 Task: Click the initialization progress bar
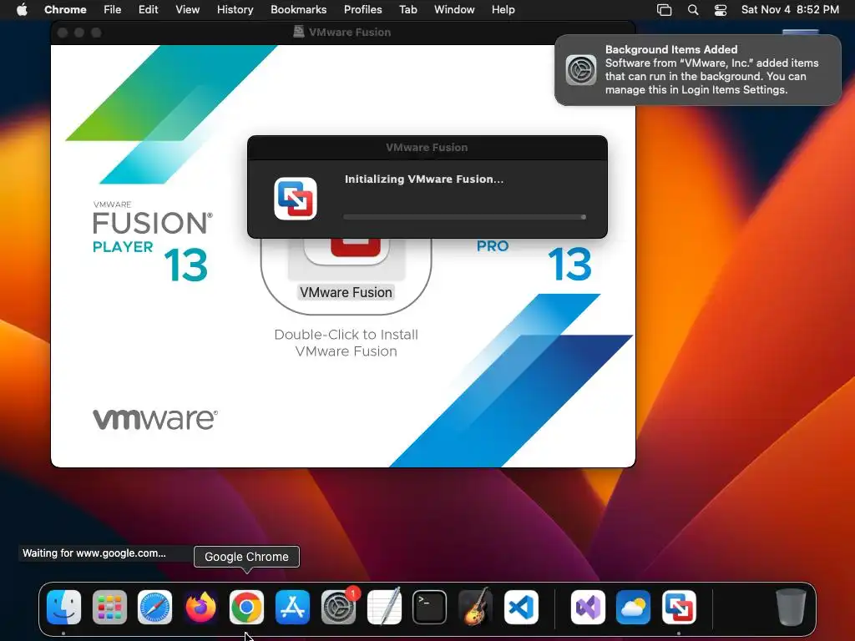tap(464, 217)
